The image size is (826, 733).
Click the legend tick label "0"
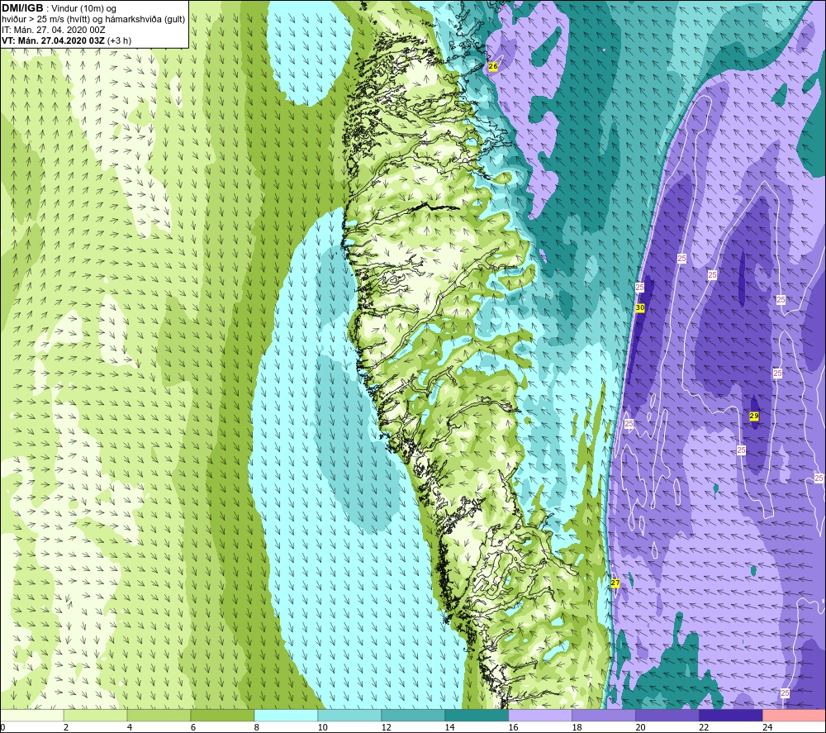[x=2, y=727]
